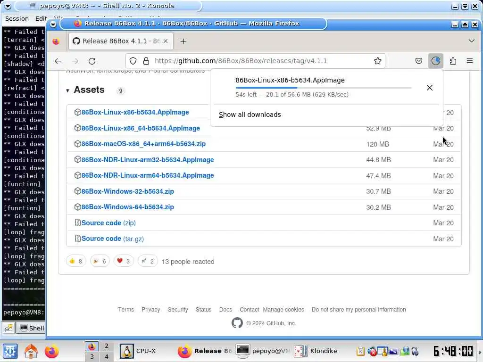Image resolution: width=483 pixels, height=362 pixels.
Task: Download 86Box-NDR-Linux-arm32-b5634.AppImage
Action: pos(148,160)
